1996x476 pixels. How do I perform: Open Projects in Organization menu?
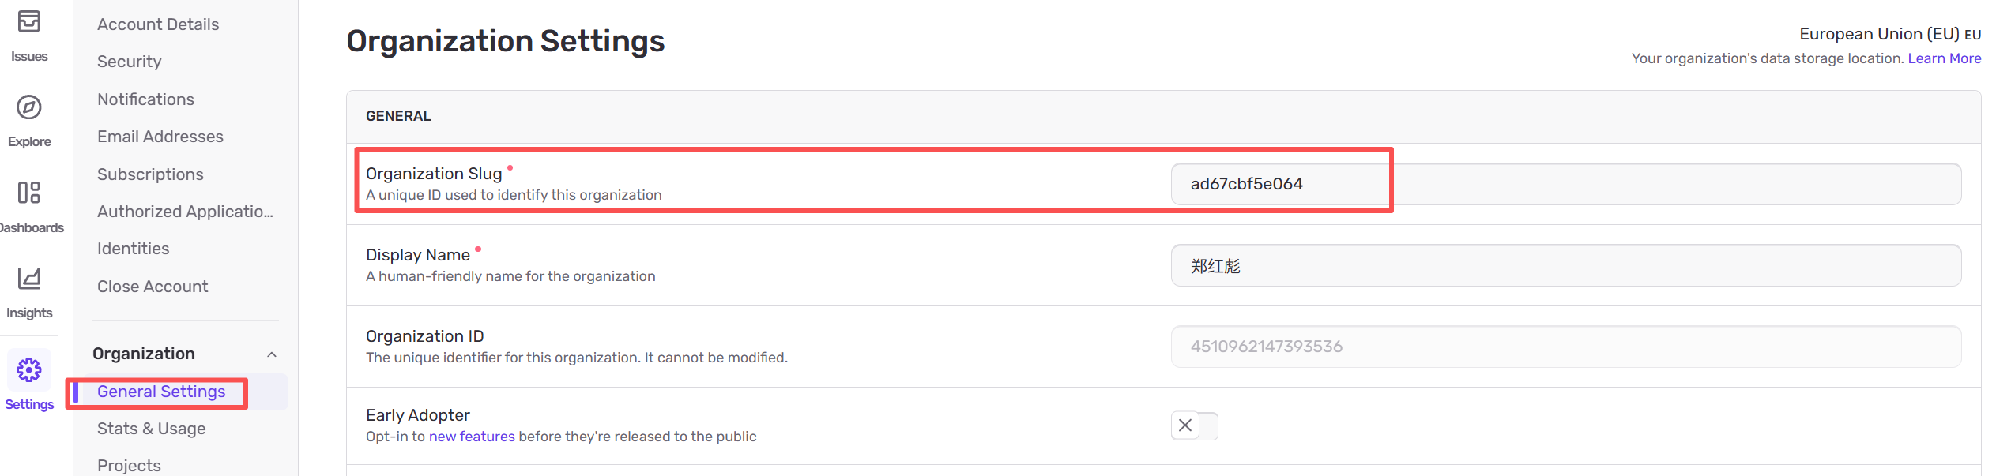point(129,466)
